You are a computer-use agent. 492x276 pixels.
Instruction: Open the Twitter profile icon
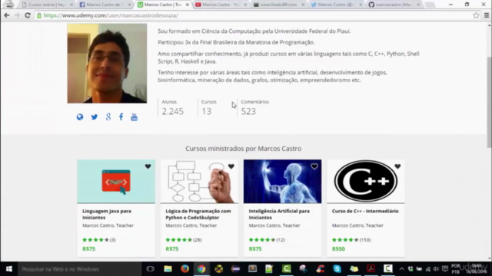pos(94,117)
